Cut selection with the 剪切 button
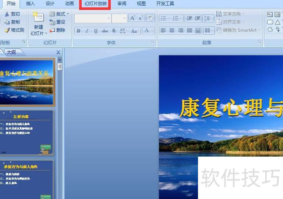 pyautogui.click(x=12, y=14)
